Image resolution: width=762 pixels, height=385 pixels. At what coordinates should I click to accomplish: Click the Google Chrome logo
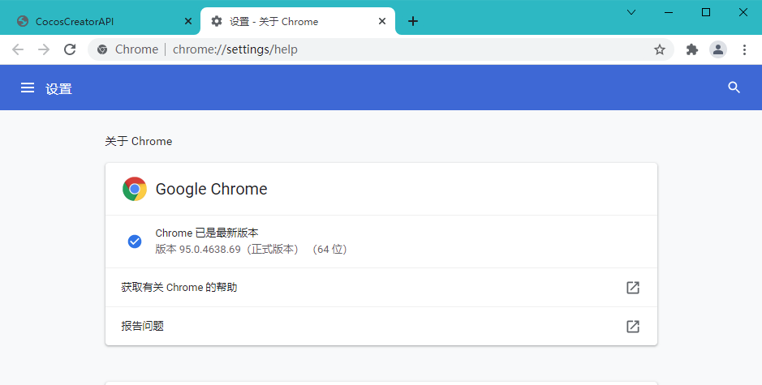click(x=135, y=189)
